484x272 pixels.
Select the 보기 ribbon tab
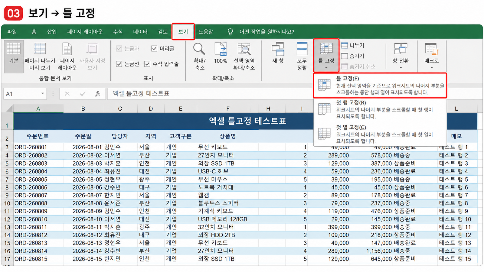point(183,32)
